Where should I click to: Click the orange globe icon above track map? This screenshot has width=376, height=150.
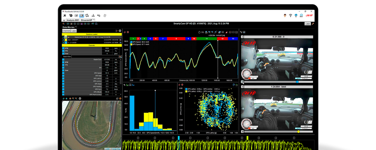coord(120,98)
